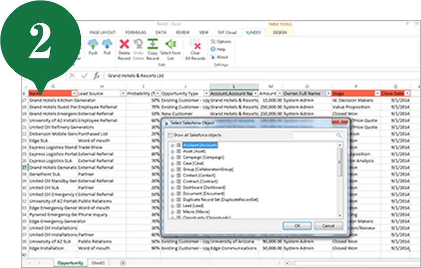Expand the Duplicate Record Set tree node
The image size is (421, 268).
[x=173, y=200]
